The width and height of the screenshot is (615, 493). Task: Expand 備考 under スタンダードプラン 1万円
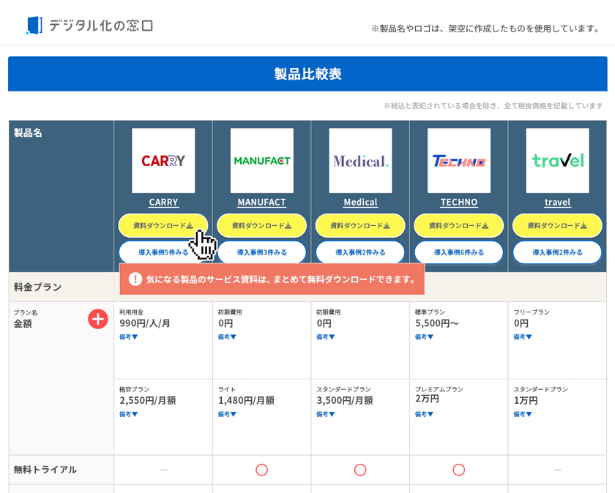tap(523, 414)
